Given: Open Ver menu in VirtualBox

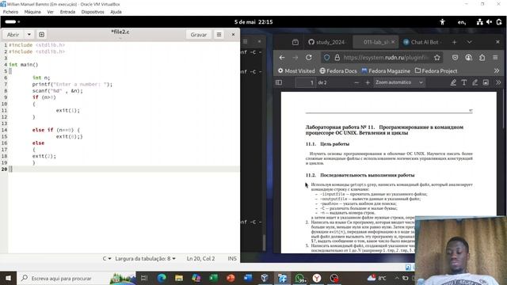Looking at the screenshot, I should click(x=51, y=12).
